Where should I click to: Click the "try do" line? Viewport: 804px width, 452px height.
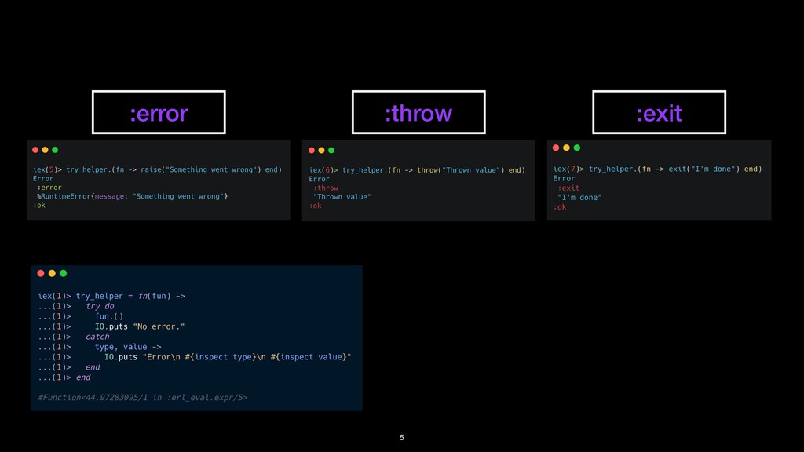(x=76, y=307)
